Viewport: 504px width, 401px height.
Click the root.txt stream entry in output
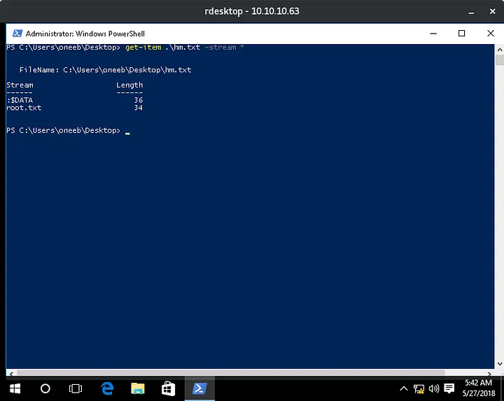point(24,108)
